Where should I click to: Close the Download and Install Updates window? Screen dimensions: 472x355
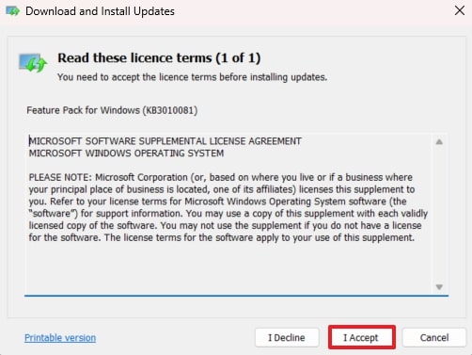460,10
